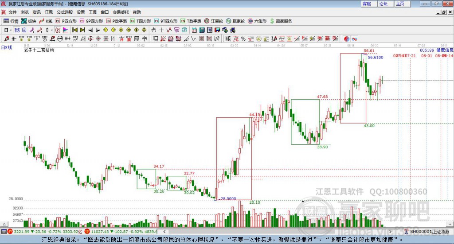454x244 pixels.
Task: Open the 浏览 menu
Action: coord(25,12)
